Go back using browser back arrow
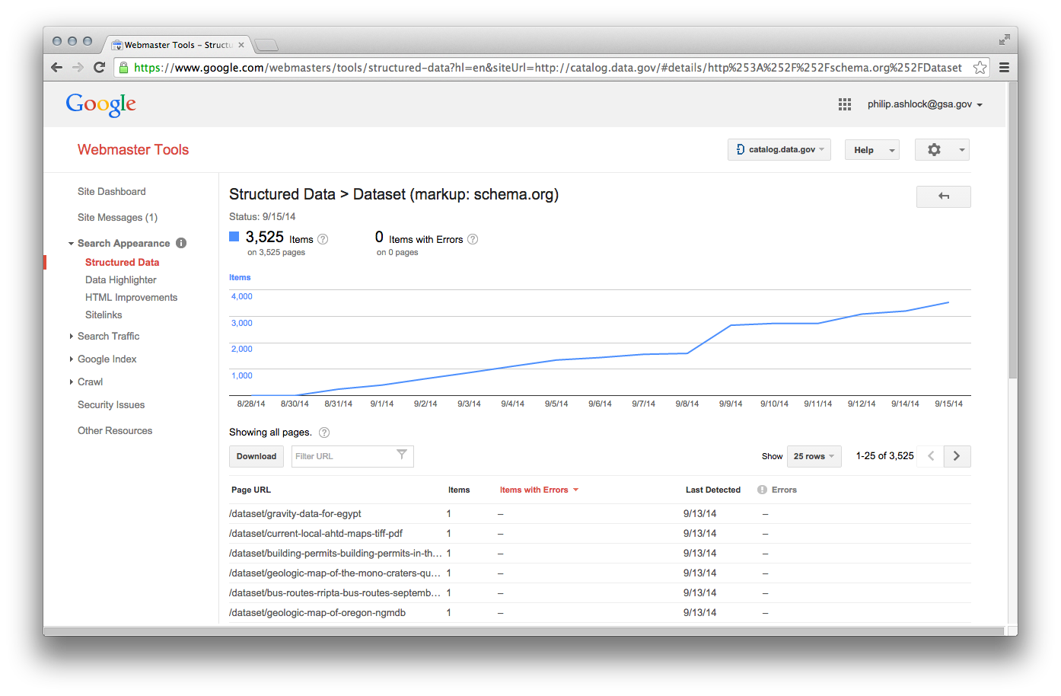The width and height of the screenshot is (1061, 696). [56, 67]
